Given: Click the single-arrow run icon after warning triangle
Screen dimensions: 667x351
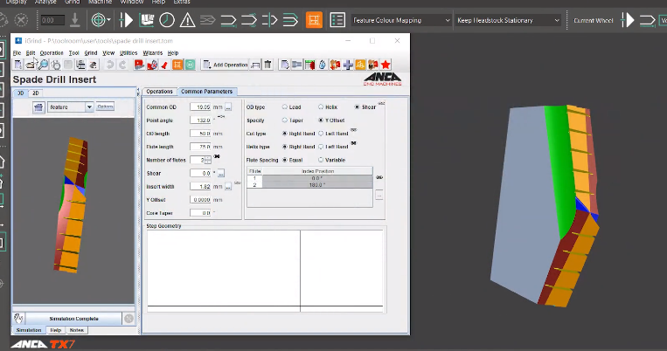Looking at the screenshot, I should (x=228, y=20).
